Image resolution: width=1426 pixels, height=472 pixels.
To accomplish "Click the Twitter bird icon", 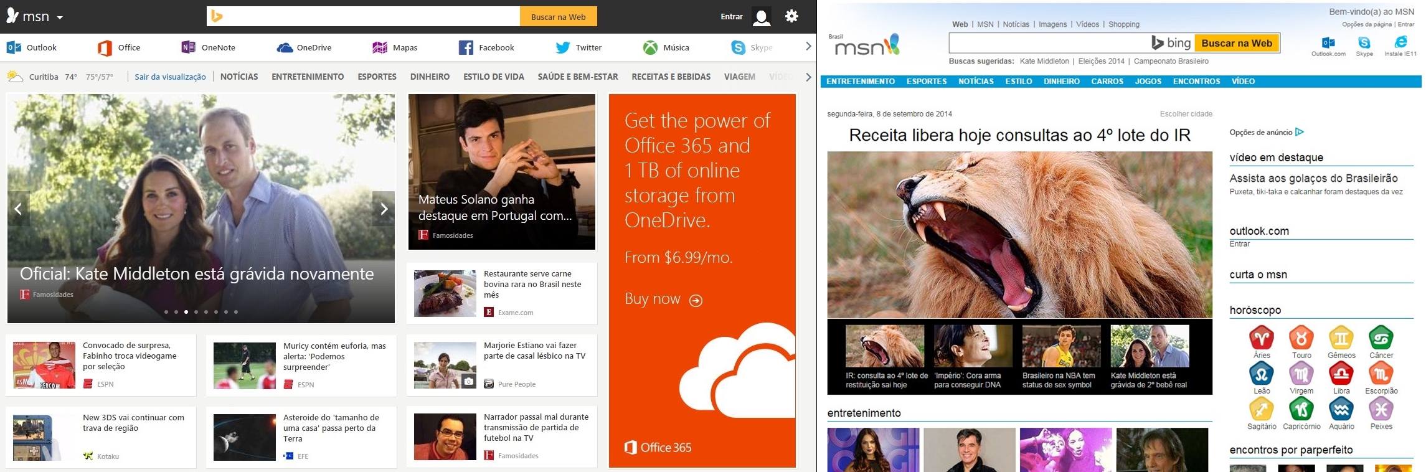I will (562, 47).
